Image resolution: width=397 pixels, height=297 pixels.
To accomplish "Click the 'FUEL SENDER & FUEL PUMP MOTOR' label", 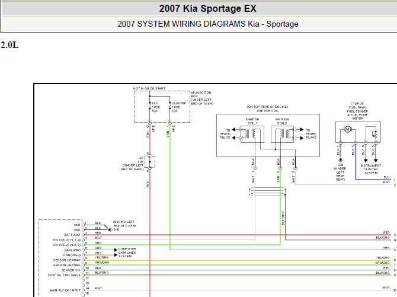I will pyautogui.click(x=357, y=115).
